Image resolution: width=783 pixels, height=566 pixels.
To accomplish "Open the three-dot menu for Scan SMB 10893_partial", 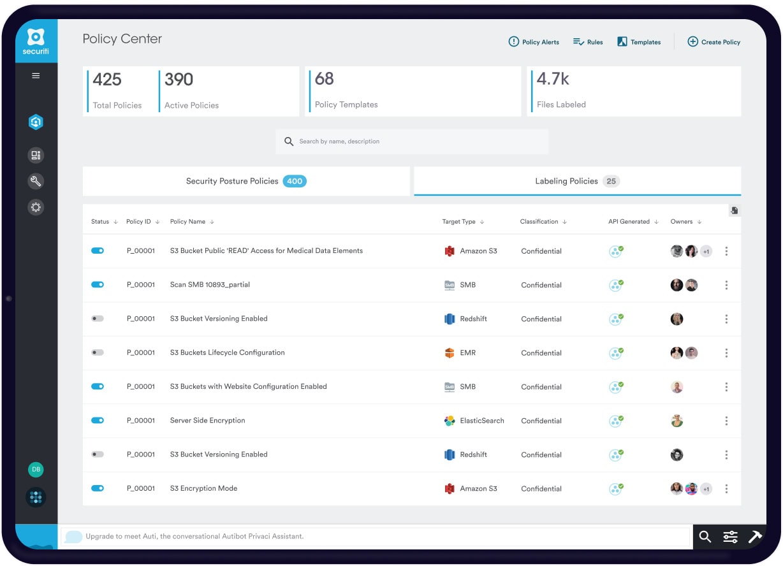I will point(726,285).
